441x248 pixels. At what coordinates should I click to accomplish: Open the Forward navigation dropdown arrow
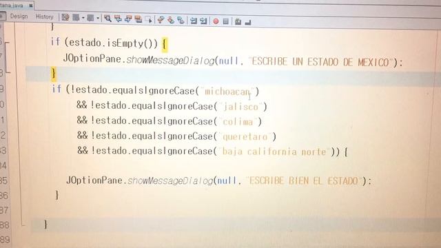click(98, 19)
